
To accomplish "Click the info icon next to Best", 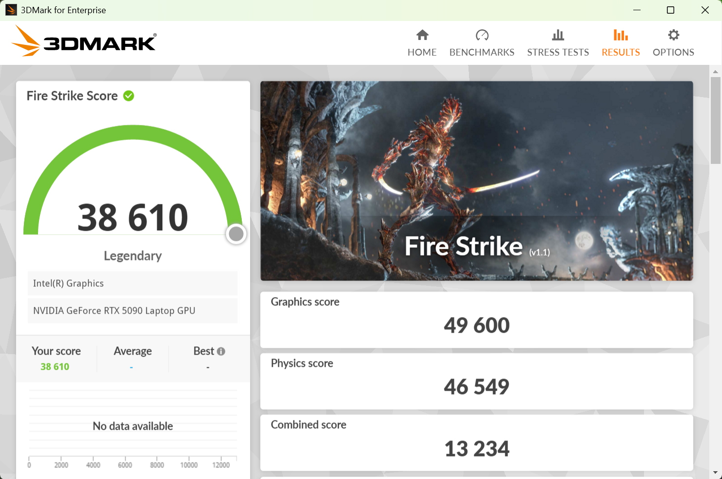I will tap(222, 351).
